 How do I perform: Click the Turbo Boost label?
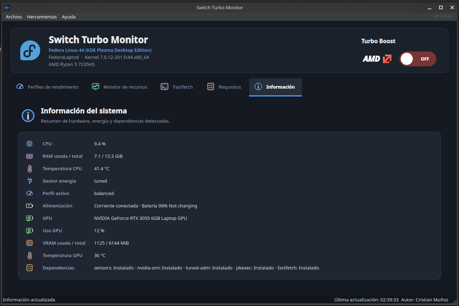point(378,41)
